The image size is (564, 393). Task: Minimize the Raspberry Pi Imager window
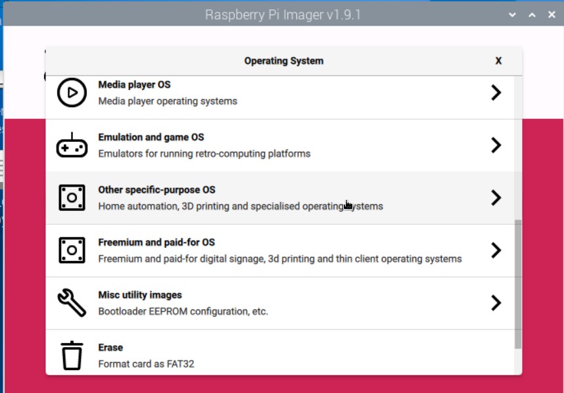pos(512,14)
